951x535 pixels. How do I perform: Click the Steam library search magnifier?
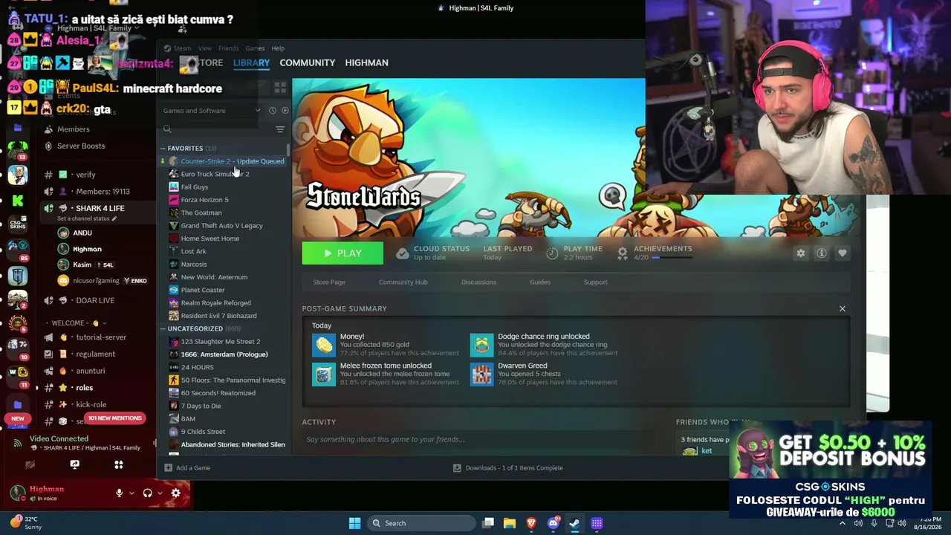pyautogui.click(x=167, y=129)
